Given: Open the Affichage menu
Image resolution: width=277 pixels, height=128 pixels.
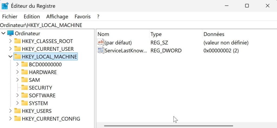Looking at the screenshot, I should click(x=57, y=16).
